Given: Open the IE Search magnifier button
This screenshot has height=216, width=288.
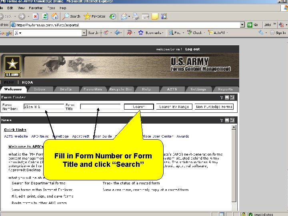Looking at the screenshot, I should coord(71,16).
